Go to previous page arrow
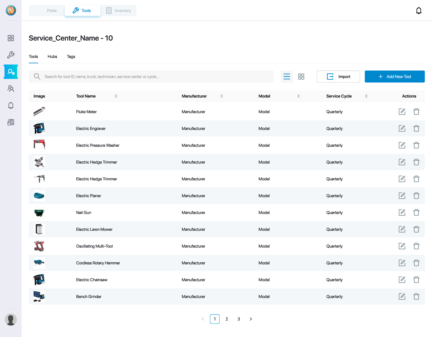432x337 pixels. click(203, 319)
